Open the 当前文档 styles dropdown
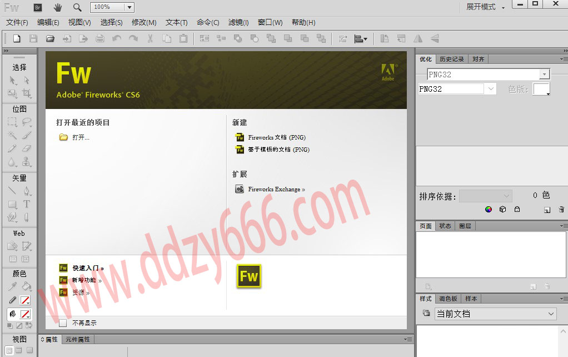The image size is (568, 357). click(x=496, y=314)
